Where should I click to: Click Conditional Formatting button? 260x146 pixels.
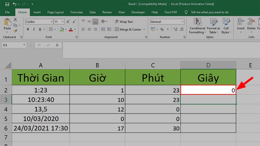(196, 26)
